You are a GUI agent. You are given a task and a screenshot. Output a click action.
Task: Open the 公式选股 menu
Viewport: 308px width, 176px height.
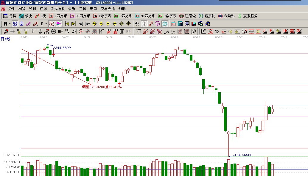[x=57, y=9]
